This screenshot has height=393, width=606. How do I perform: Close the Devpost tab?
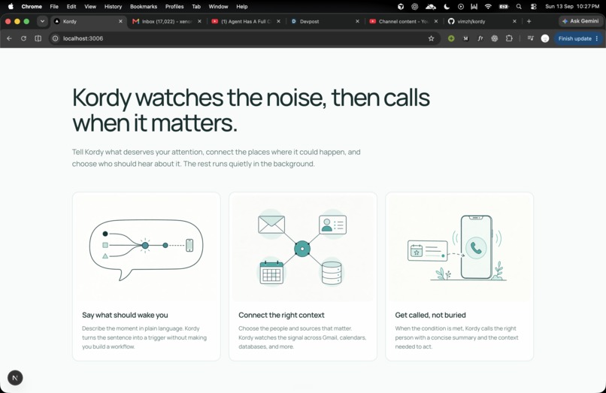coord(357,21)
